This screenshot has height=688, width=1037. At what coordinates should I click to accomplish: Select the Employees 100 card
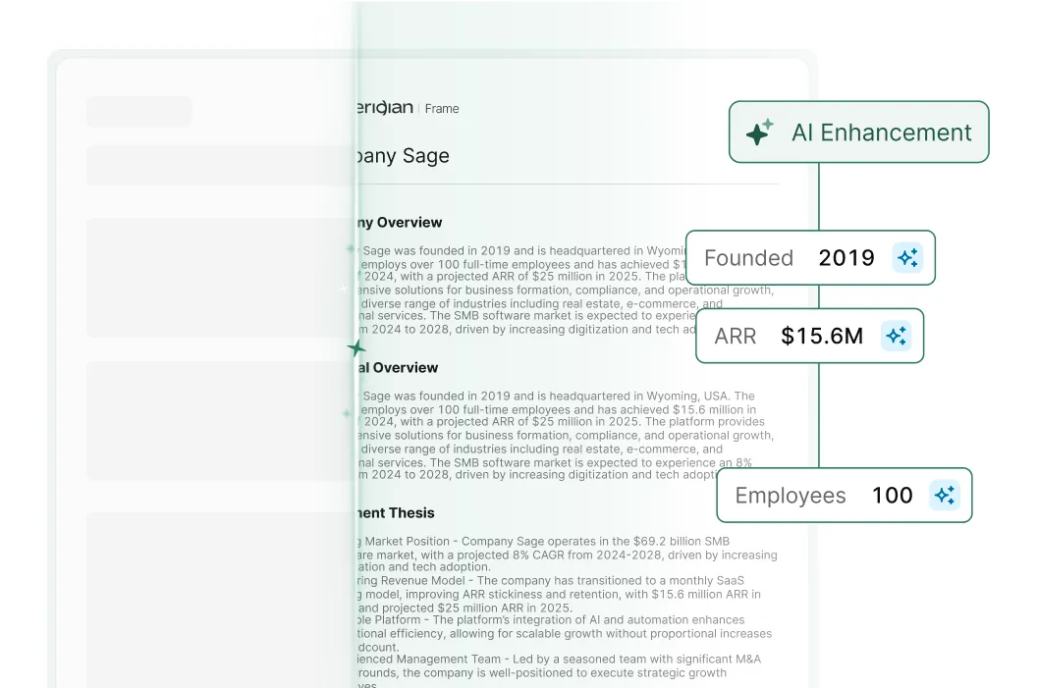point(844,495)
